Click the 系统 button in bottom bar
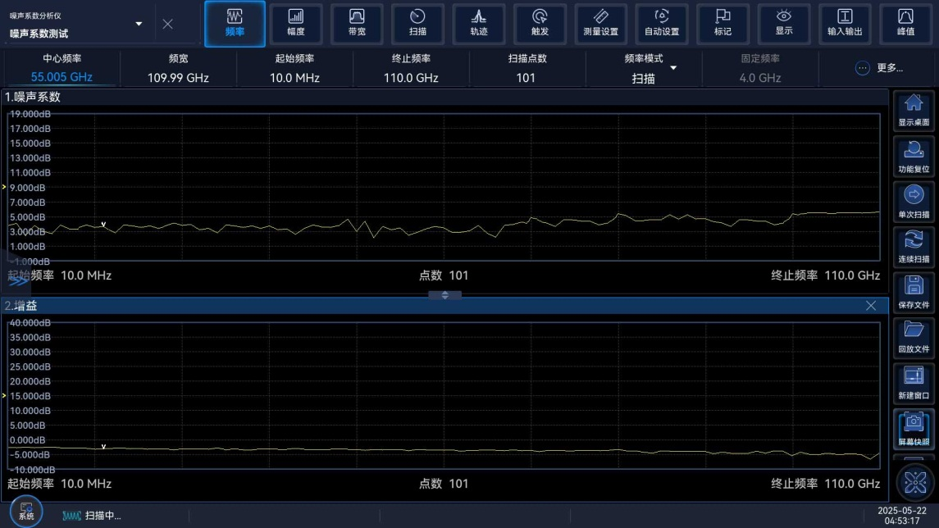 pos(26,511)
